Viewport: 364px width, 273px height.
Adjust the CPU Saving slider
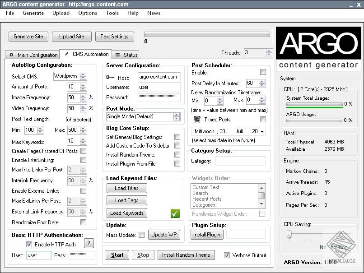click(x=289, y=235)
